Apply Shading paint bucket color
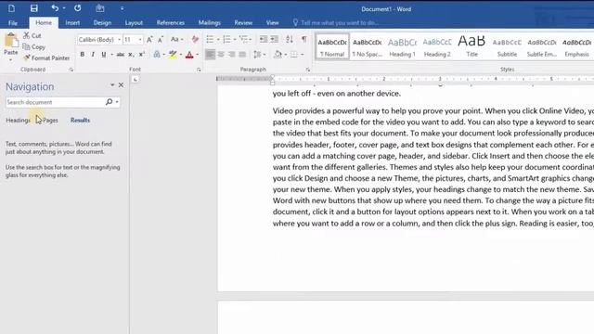The width and height of the screenshot is (594, 334). pos(278,55)
